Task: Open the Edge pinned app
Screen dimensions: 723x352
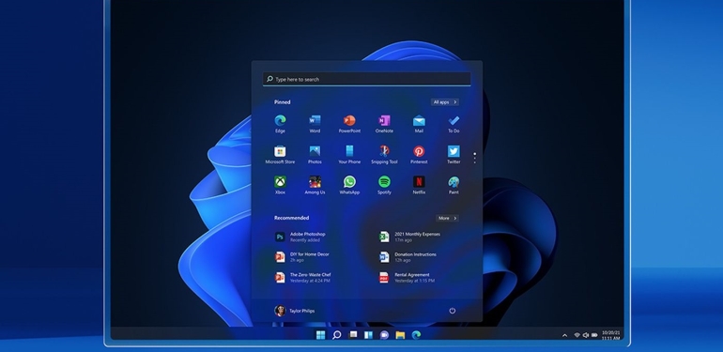Action: [x=280, y=124]
